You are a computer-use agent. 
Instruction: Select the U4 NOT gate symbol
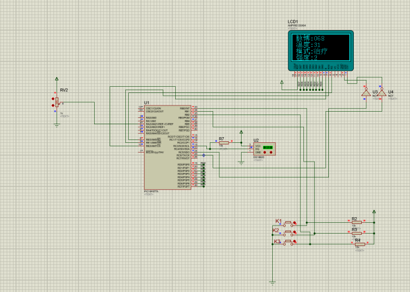pos(382,92)
